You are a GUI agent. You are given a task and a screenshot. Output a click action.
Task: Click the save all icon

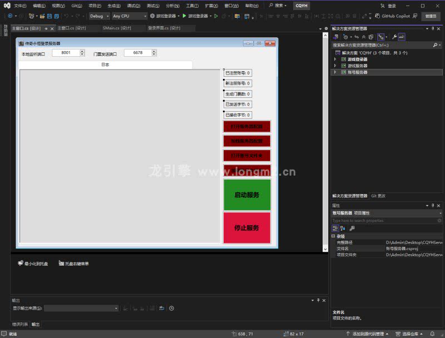point(57,16)
